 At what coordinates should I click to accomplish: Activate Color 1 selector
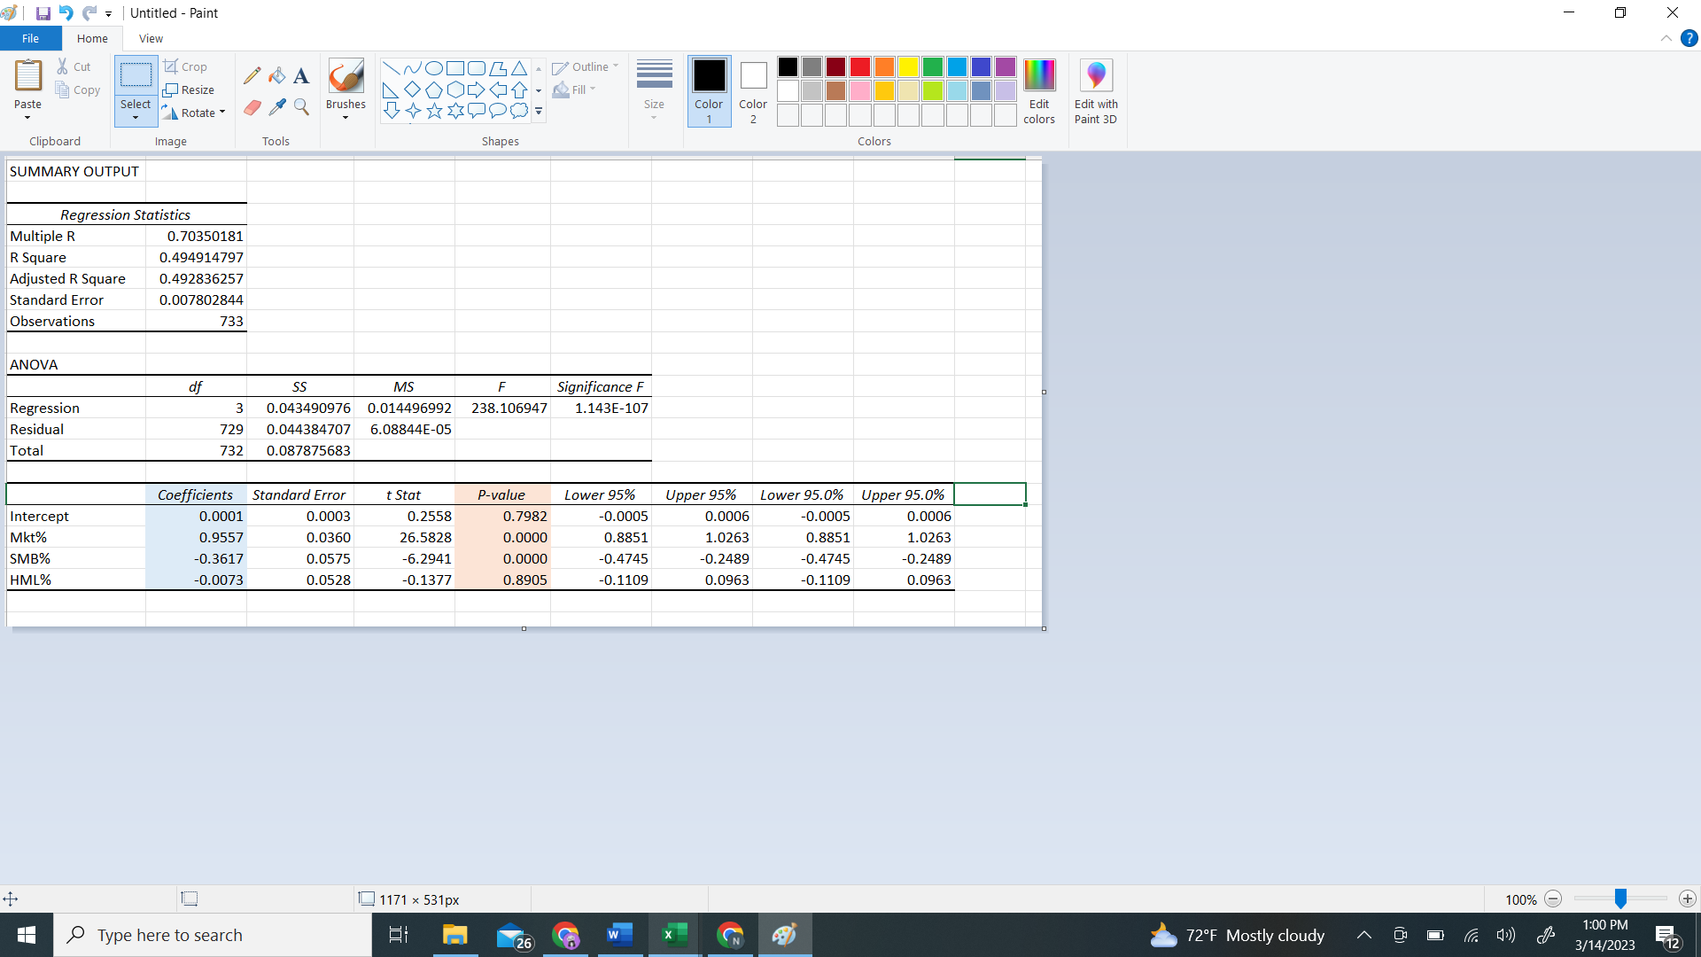pyautogui.click(x=709, y=91)
